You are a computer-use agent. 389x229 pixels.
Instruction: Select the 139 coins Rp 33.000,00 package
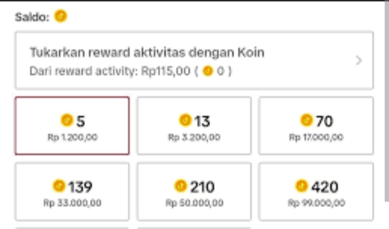point(72,192)
